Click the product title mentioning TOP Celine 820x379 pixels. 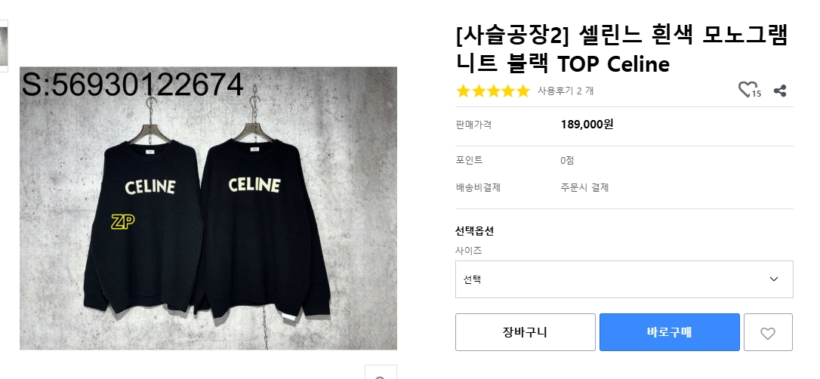click(x=622, y=50)
